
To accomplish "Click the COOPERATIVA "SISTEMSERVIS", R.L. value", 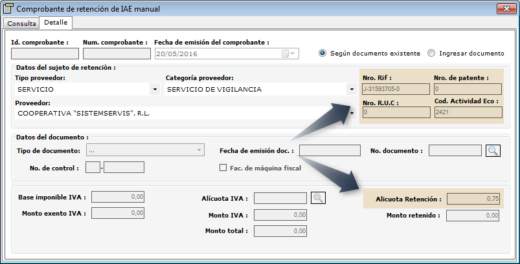I will [x=84, y=114].
